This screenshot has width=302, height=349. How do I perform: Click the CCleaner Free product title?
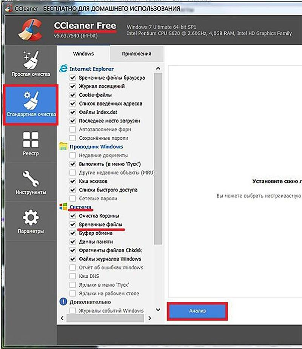click(85, 26)
